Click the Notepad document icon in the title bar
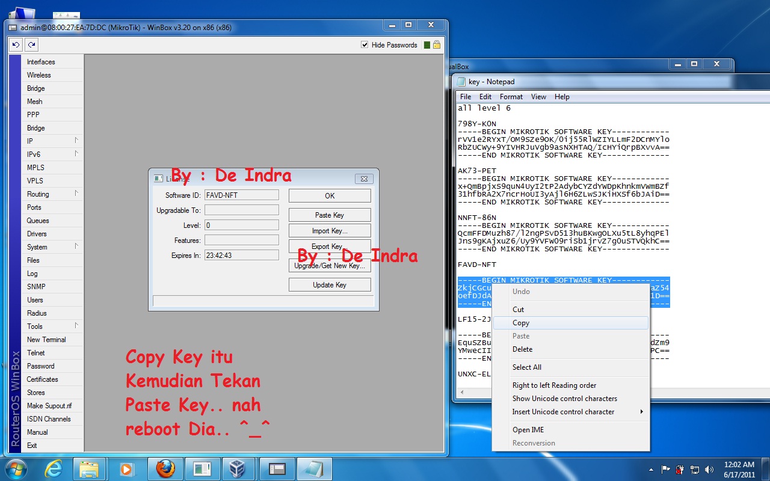Viewport: 770px width, 481px height. pyautogui.click(x=461, y=82)
